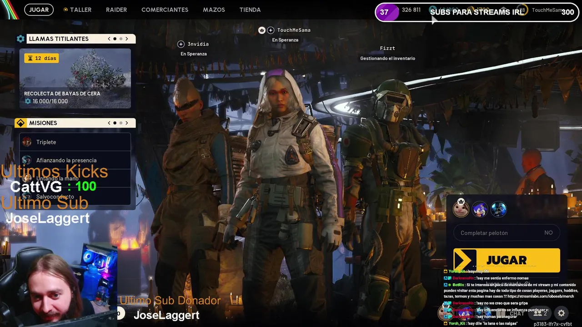Click the 12 días timer badge
582x327 pixels.
pyautogui.click(x=41, y=58)
